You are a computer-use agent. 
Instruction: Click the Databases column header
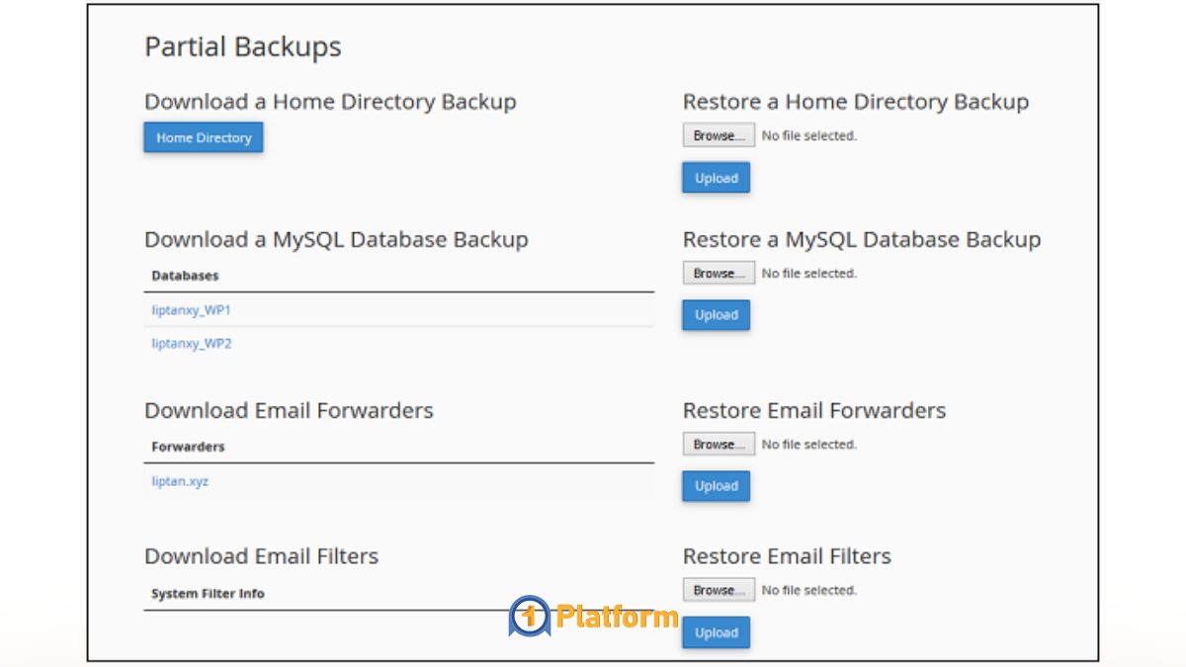pyautogui.click(x=185, y=276)
